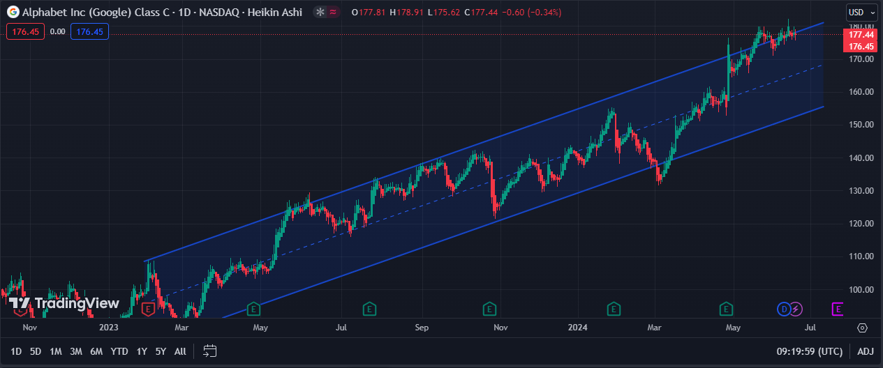883x368 pixels.
Task: Click the asterisk data status icon
Action: click(320, 12)
